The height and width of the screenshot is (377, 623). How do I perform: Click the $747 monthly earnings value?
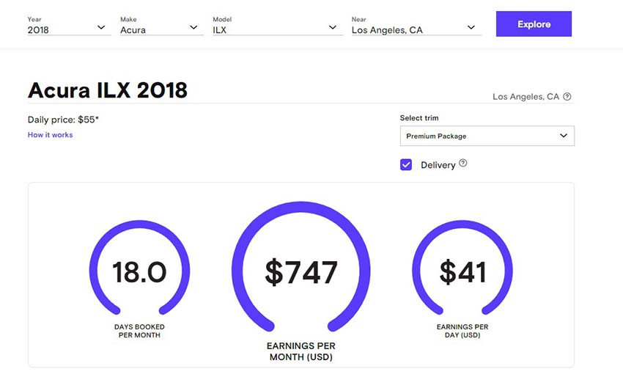(301, 272)
